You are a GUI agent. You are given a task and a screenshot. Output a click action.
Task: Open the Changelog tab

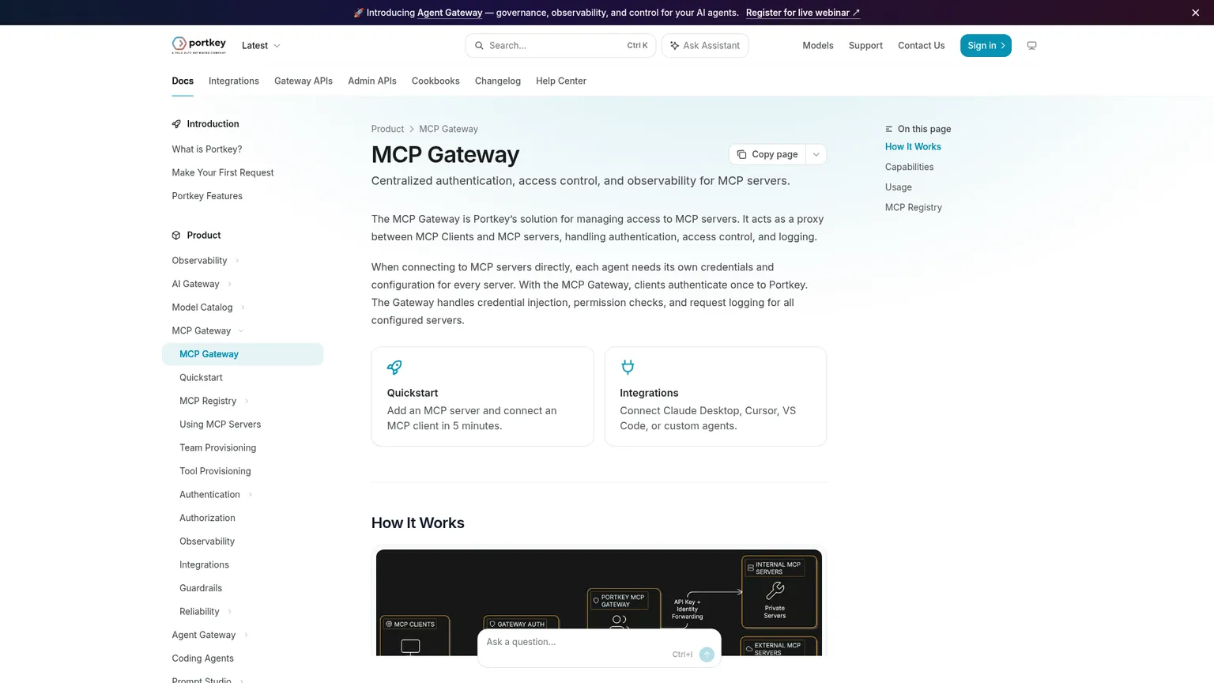pos(498,81)
